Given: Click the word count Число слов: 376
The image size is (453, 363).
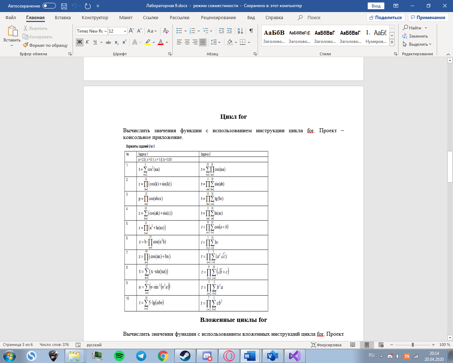Looking at the screenshot, I should (54, 345).
